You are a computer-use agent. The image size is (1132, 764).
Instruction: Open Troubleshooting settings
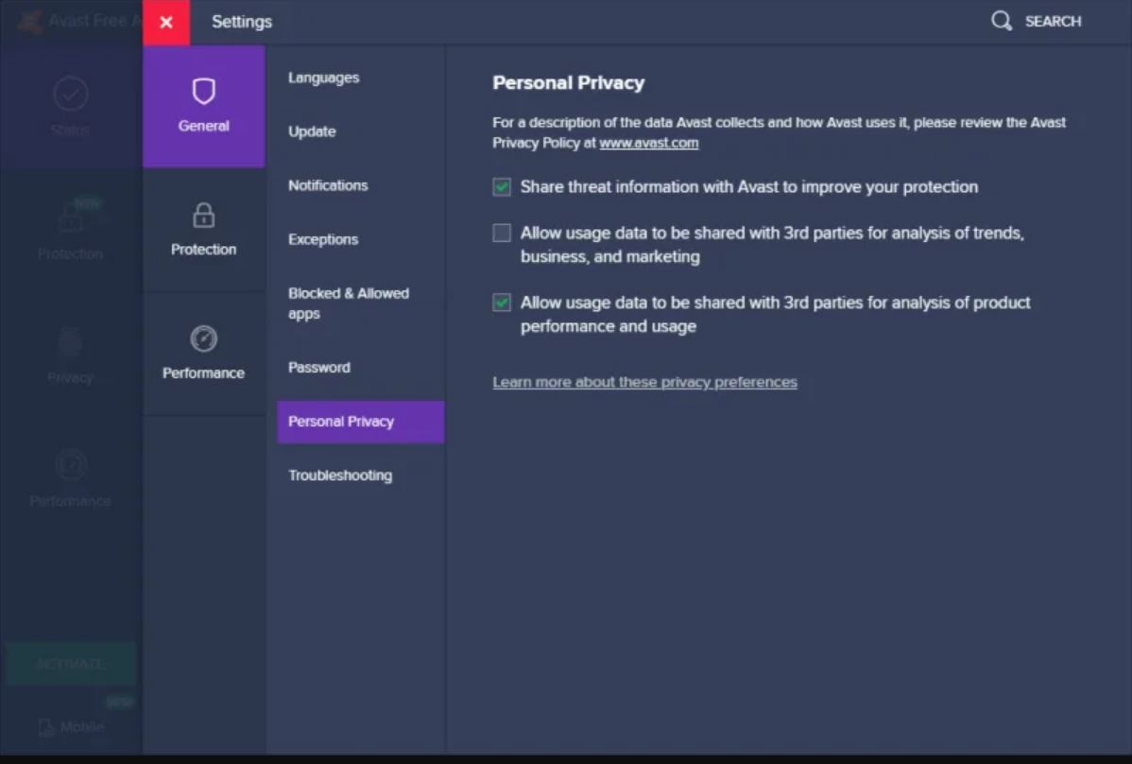click(x=340, y=476)
